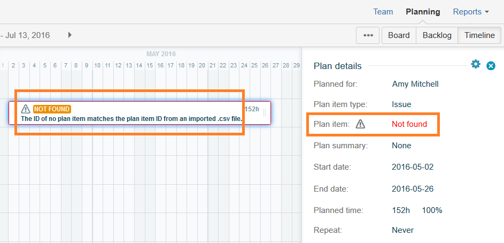This screenshot has width=504, height=243.
Task: Switch to the Board view
Action: point(399,35)
